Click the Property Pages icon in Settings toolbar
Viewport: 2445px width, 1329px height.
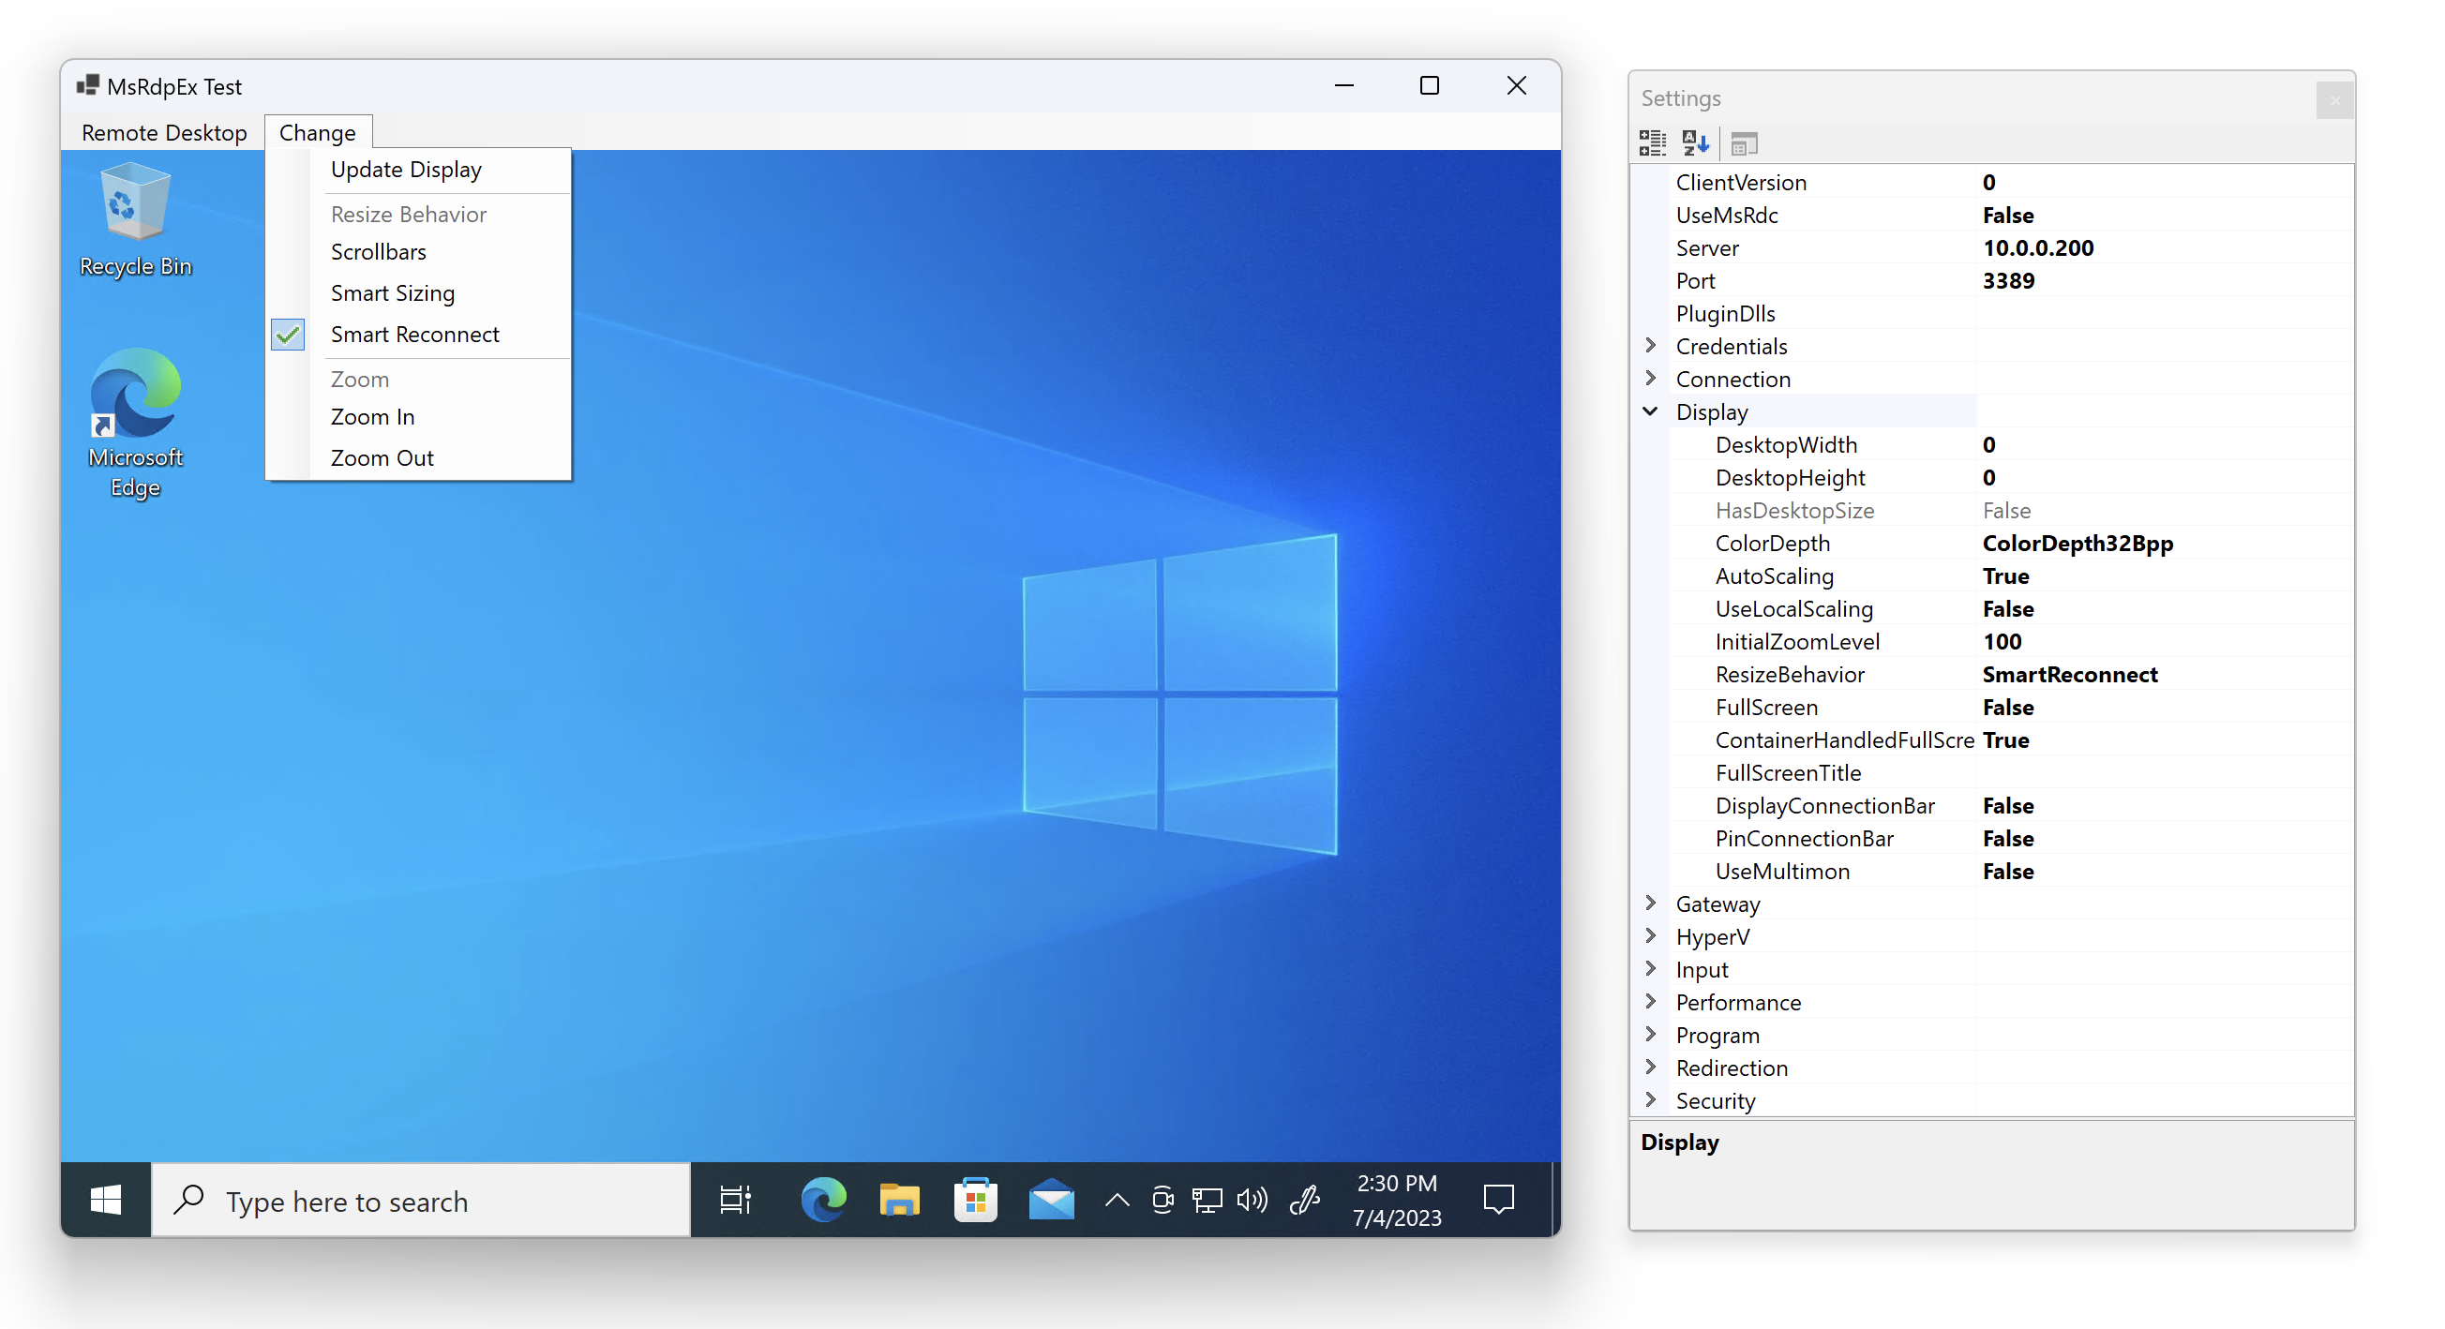tap(1745, 142)
